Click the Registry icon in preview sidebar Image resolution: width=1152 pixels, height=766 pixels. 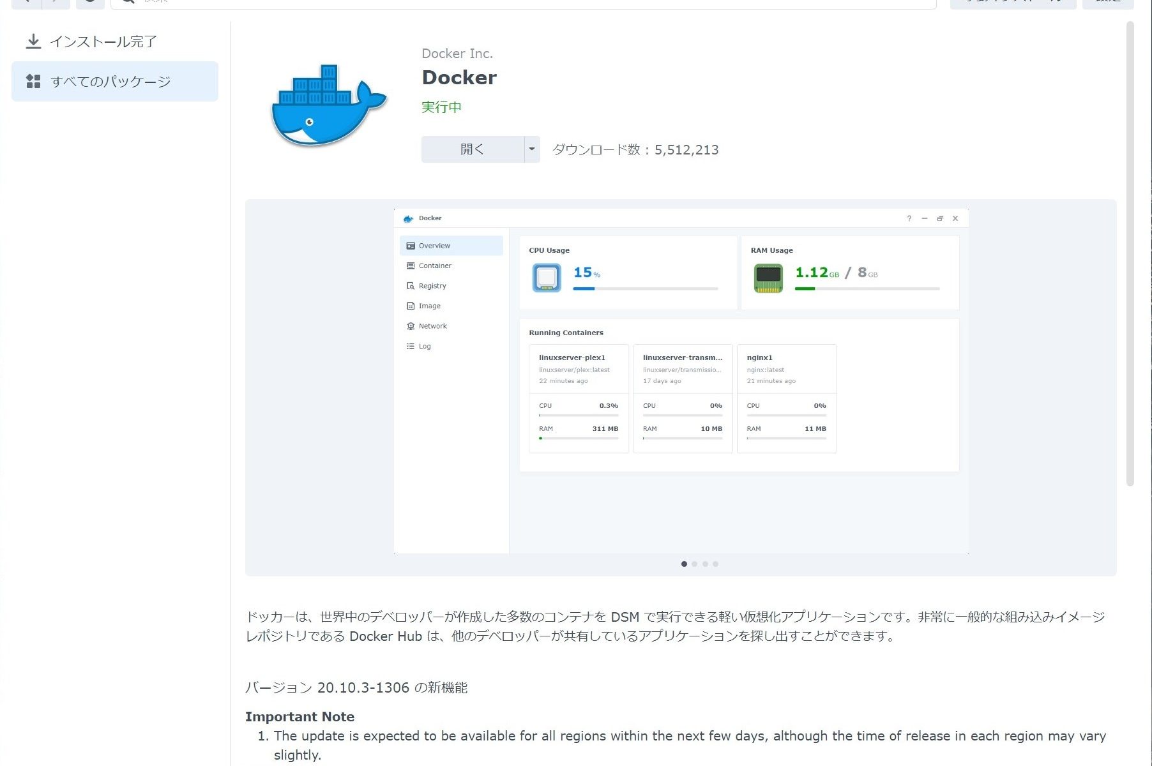pyautogui.click(x=411, y=286)
